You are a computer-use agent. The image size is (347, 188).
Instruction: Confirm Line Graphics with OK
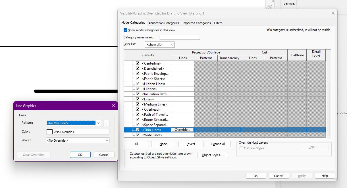[x=80, y=155]
